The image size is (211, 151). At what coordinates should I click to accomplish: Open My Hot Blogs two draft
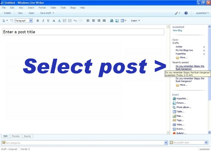coord(184,50)
